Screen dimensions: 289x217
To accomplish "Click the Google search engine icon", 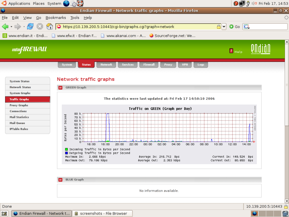I will point(246,27).
